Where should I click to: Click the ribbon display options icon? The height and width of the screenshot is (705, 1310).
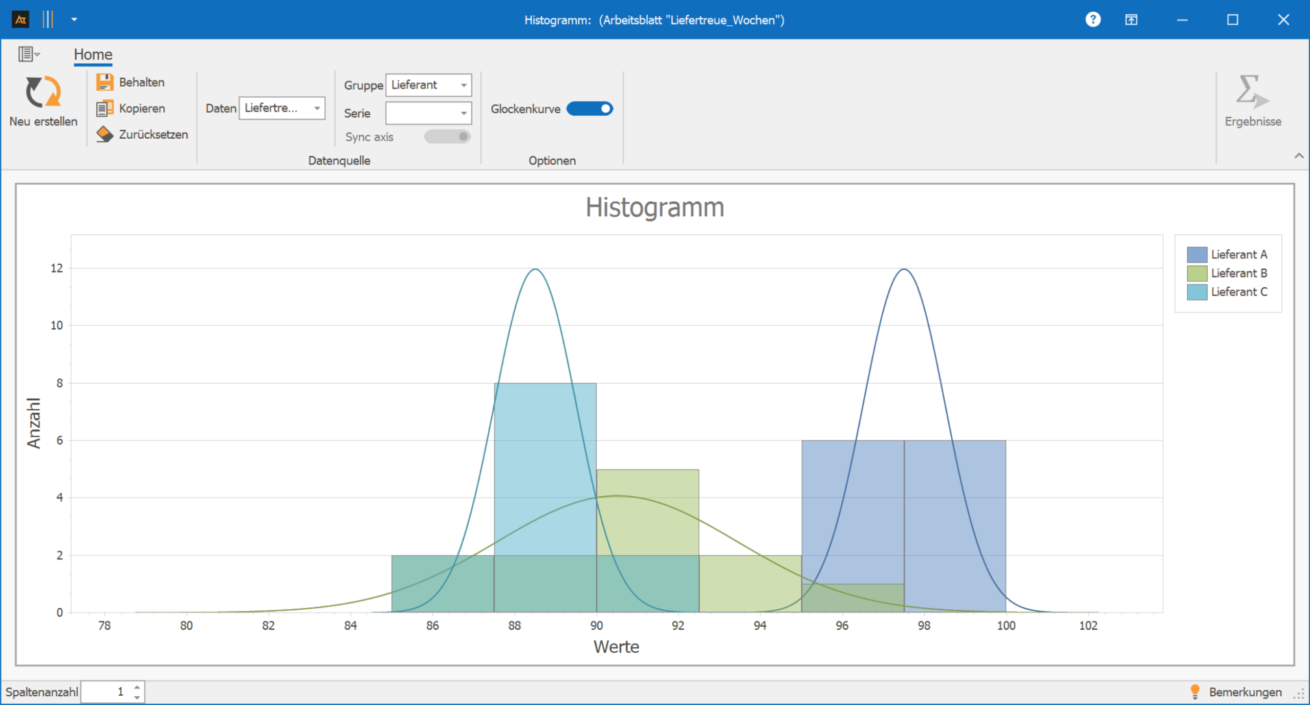click(x=1131, y=19)
